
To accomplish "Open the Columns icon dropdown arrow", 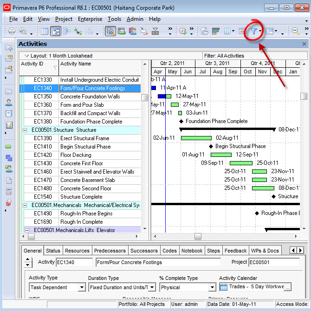I will [233, 31].
